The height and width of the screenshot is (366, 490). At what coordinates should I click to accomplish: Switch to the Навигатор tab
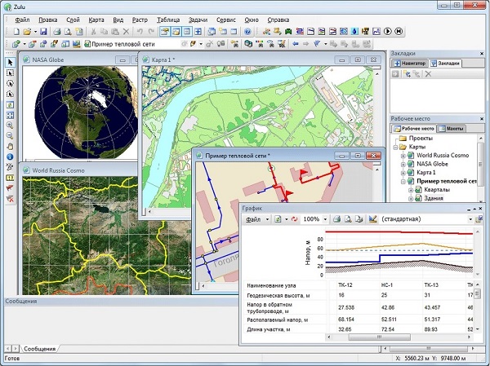coord(412,63)
